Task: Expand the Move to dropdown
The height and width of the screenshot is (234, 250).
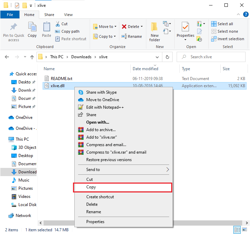Action: (115, 27)
